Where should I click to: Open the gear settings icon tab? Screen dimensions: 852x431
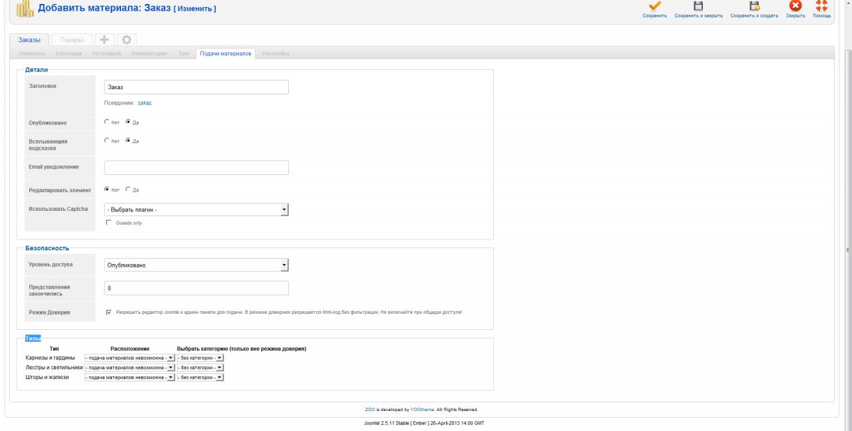[126, 39]
